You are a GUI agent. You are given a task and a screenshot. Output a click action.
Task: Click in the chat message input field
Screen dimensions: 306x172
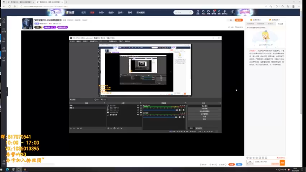pyautogui.click(x=266, y=162)
